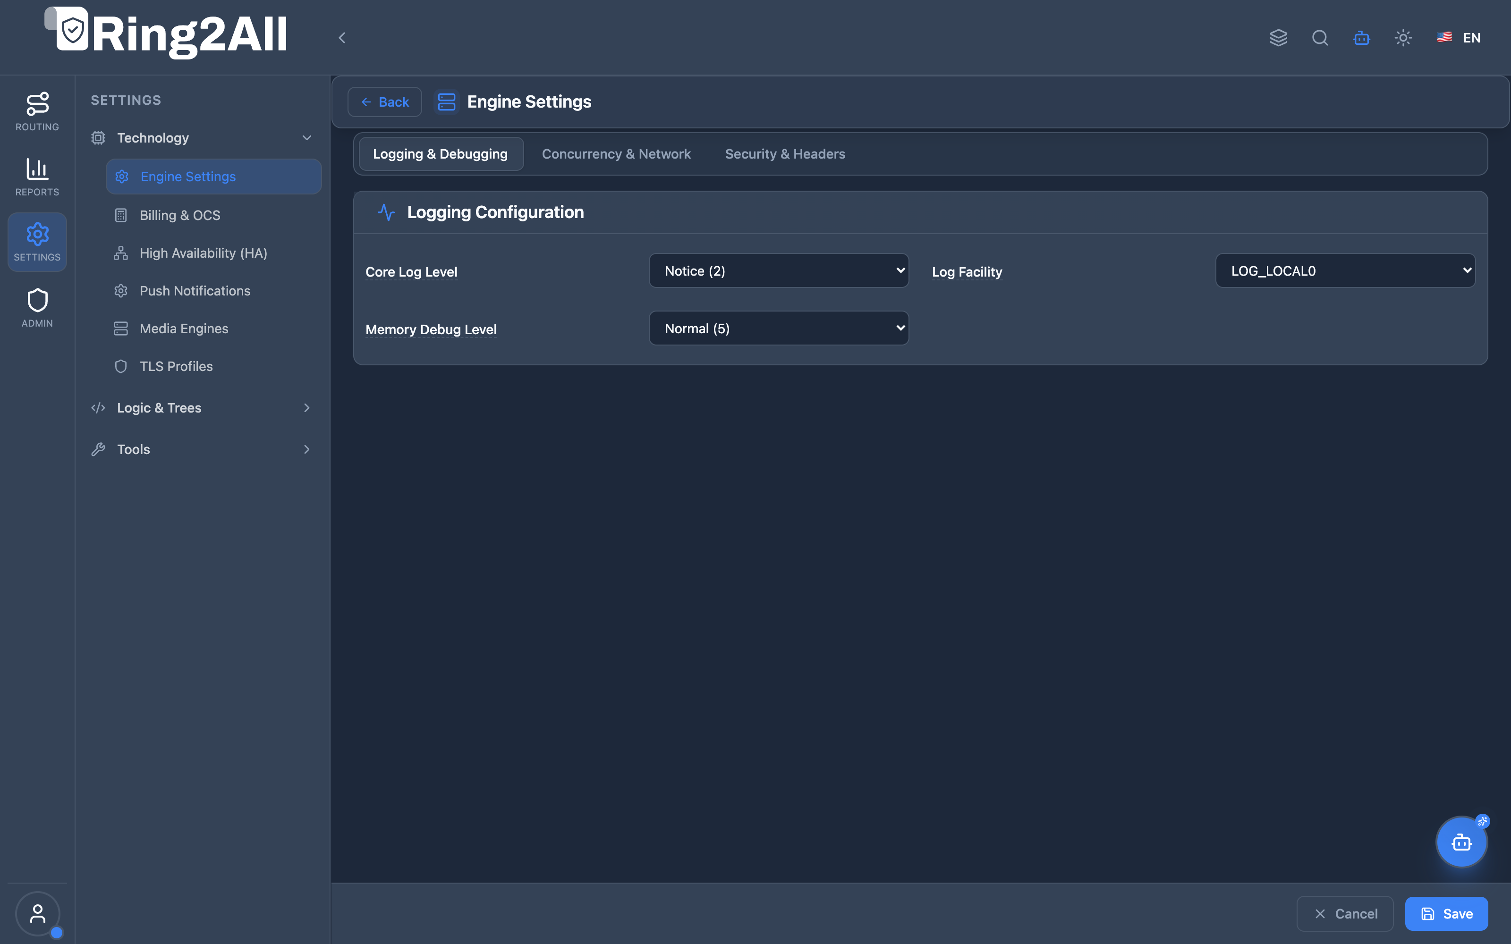Open the Settings section in sidebar
Screen dimensions: 1511x944
click(x=37, y=242)
